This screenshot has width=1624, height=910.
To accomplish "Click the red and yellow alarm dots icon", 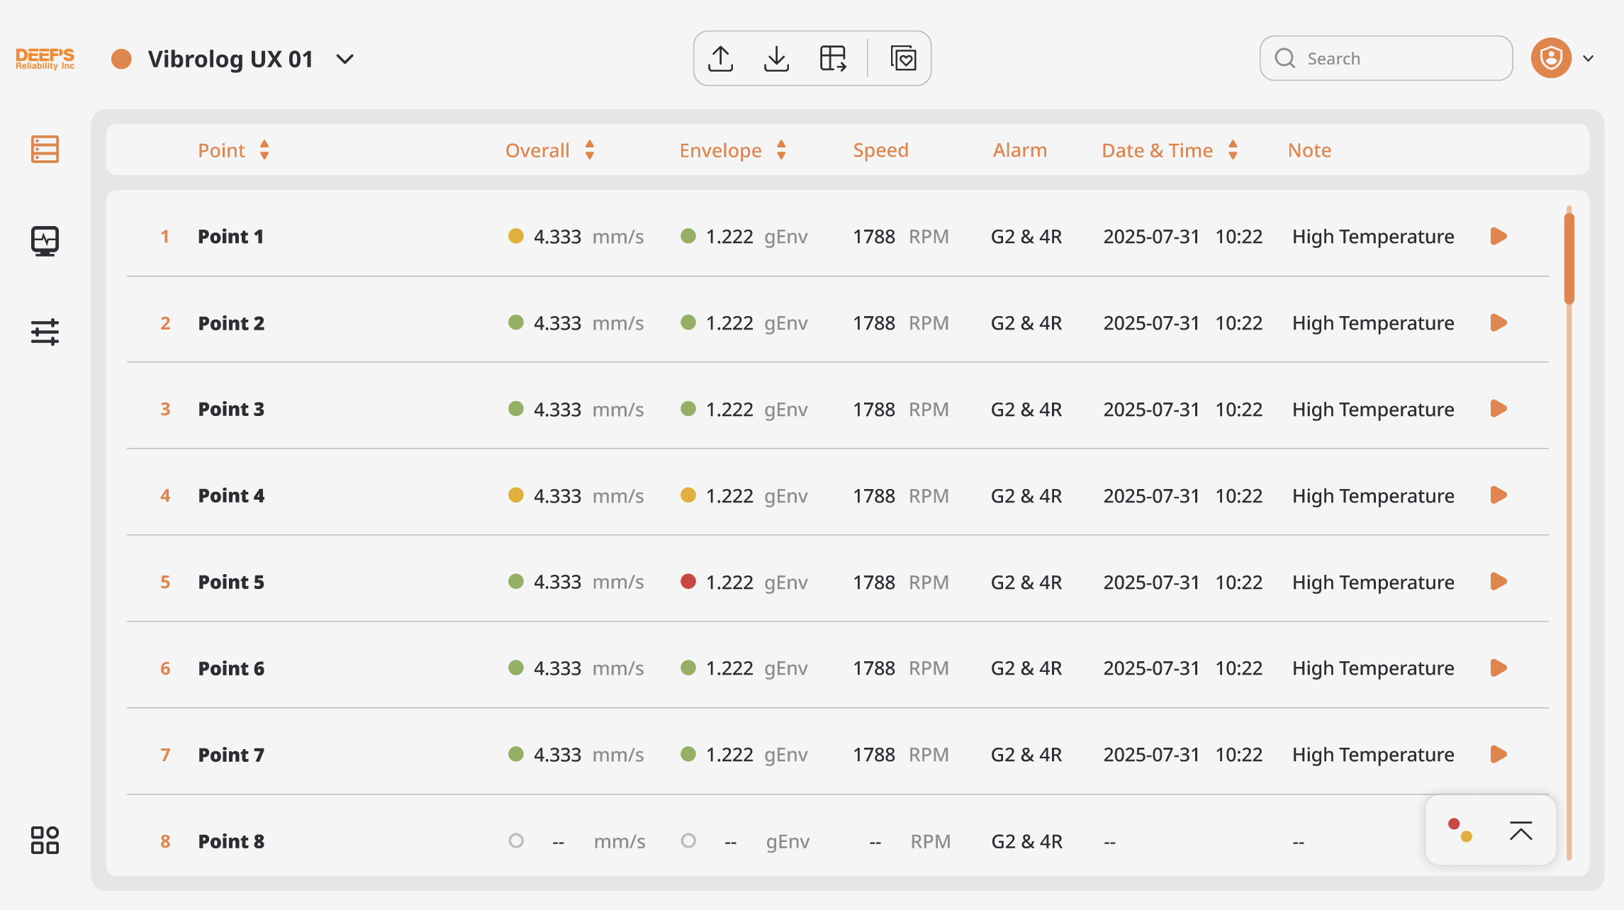I will click(1460, 831).
